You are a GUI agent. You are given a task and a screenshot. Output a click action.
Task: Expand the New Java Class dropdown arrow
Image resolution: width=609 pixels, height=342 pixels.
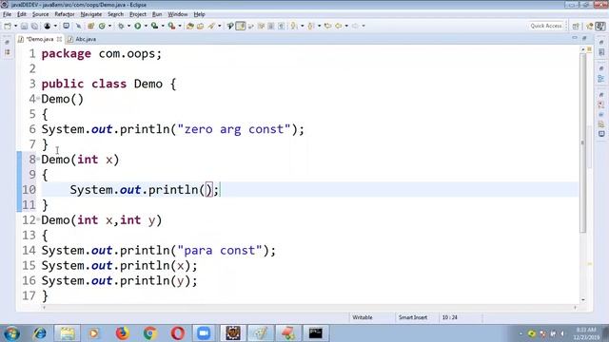click(x=109, y=26)
